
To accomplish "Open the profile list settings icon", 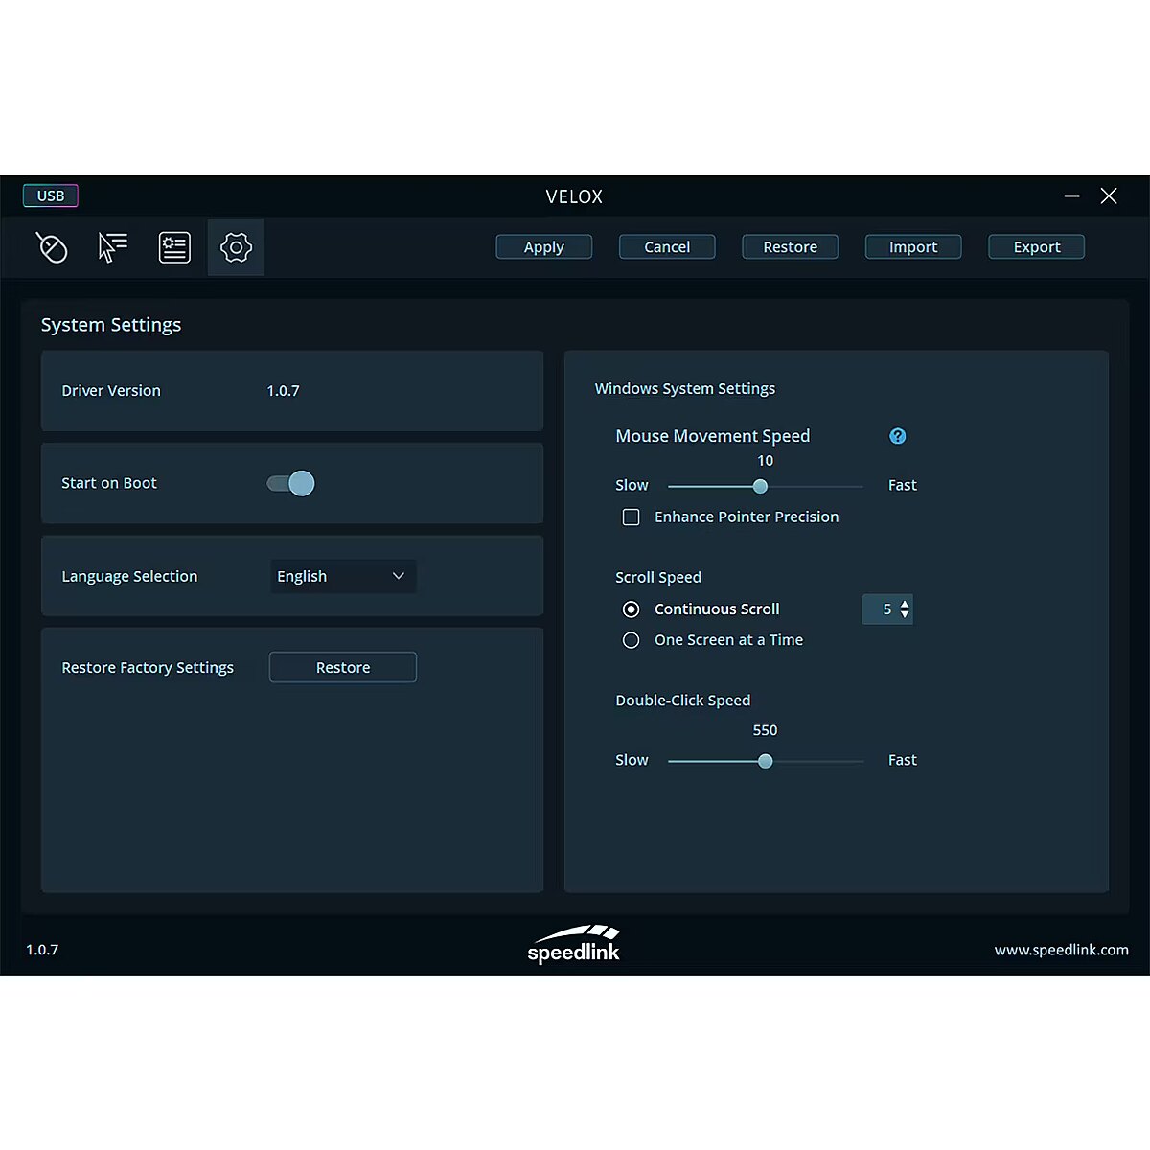I will 174,247.
